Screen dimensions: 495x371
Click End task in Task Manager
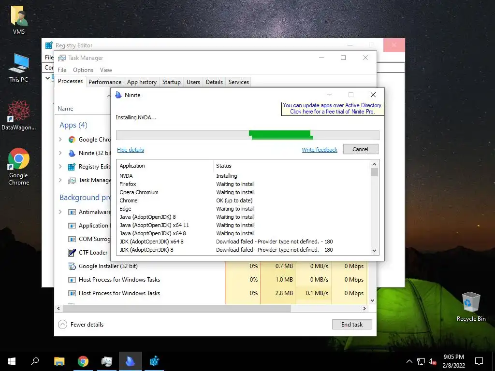(352, 324)
